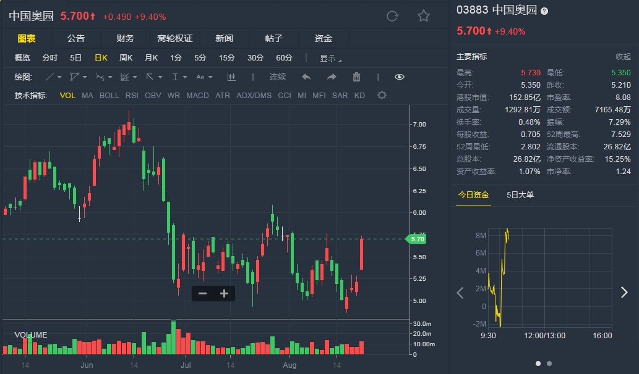Open 帖子 posts tab
The height and width of the screenshot is (374, 639).
pyautogui.click(x=274, y=39)
